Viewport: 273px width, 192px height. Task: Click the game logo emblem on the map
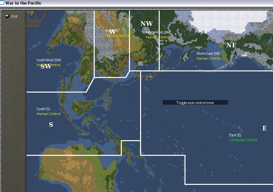click(x=37, y=19)
